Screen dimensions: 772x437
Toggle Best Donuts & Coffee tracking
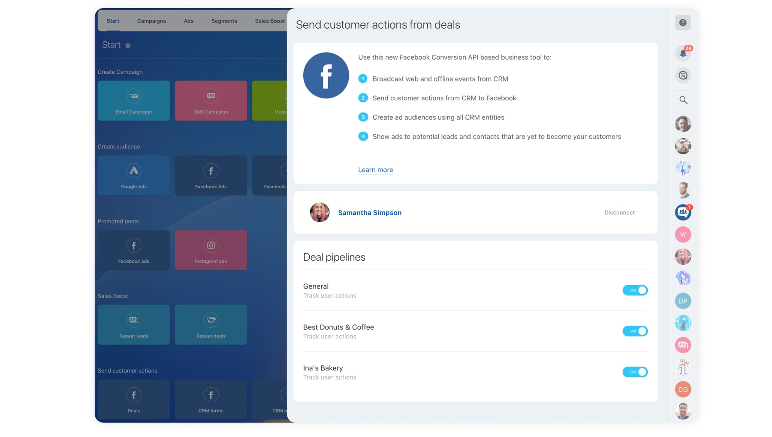[635, 331]
